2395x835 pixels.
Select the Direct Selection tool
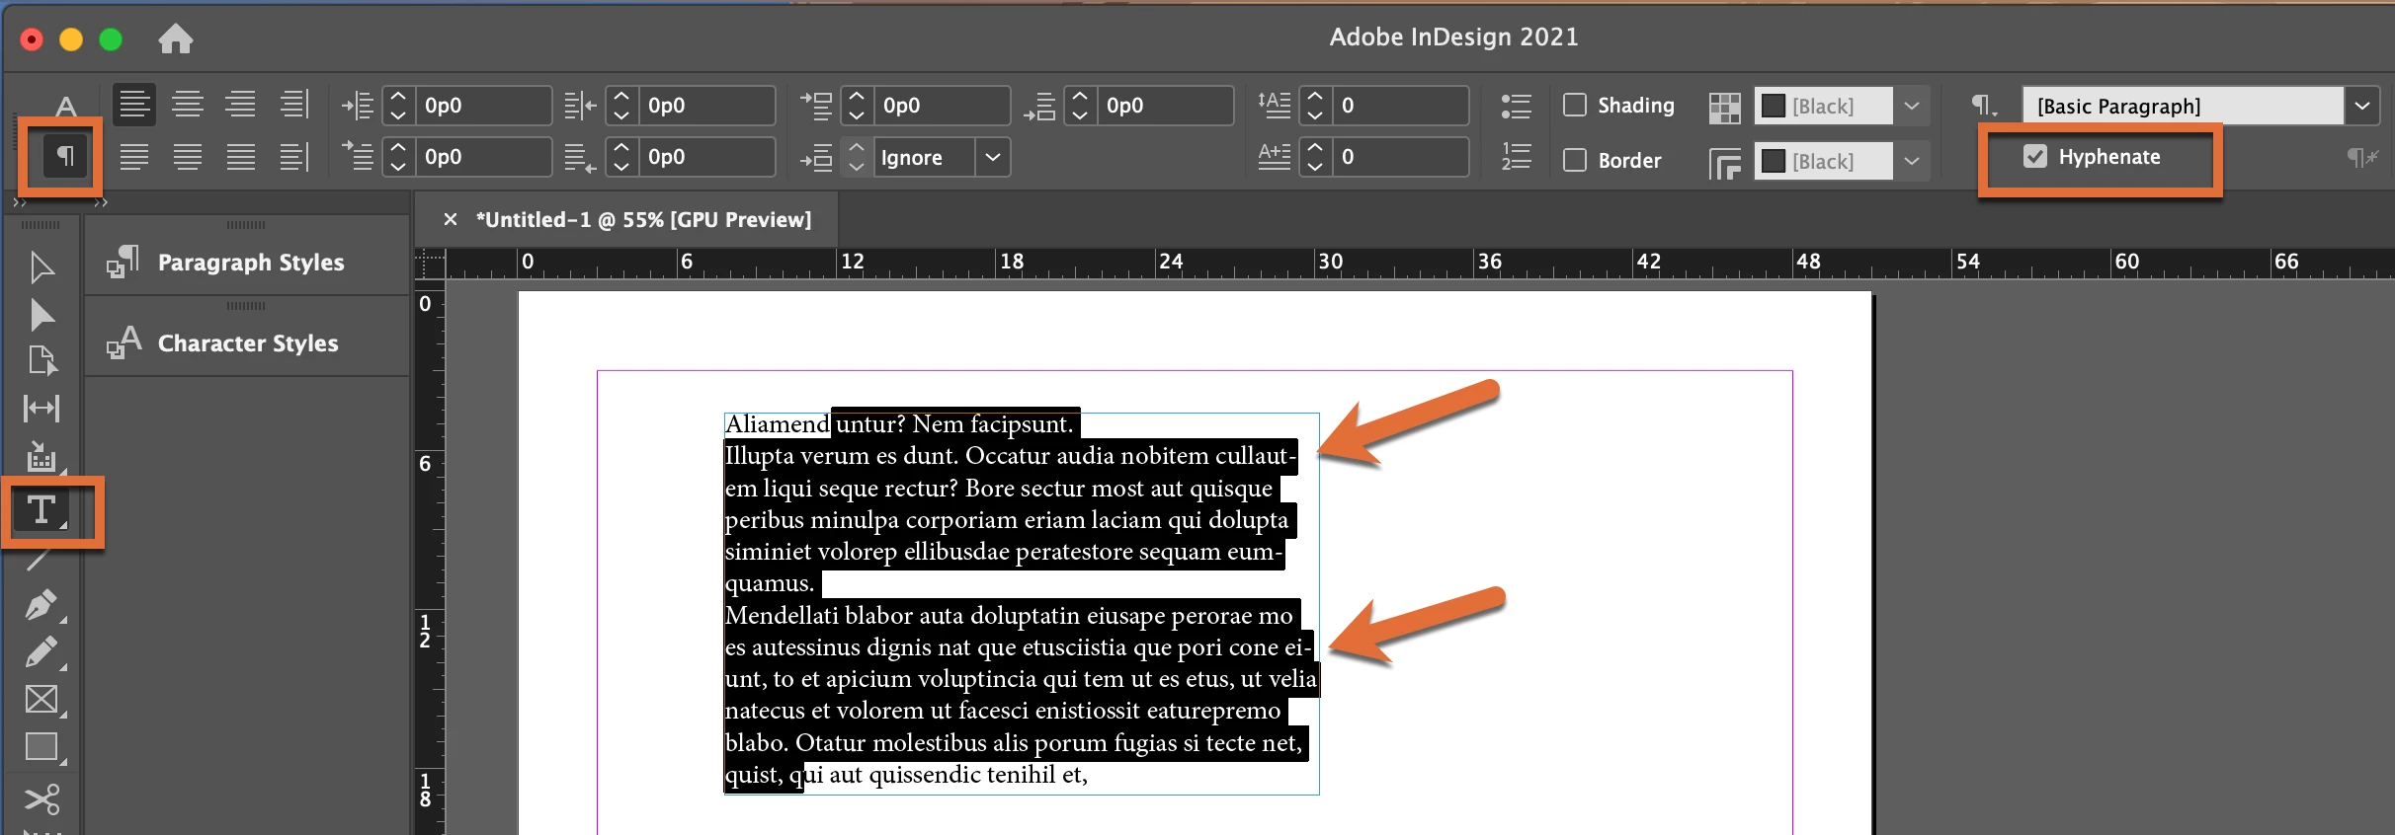pos(41,315)
